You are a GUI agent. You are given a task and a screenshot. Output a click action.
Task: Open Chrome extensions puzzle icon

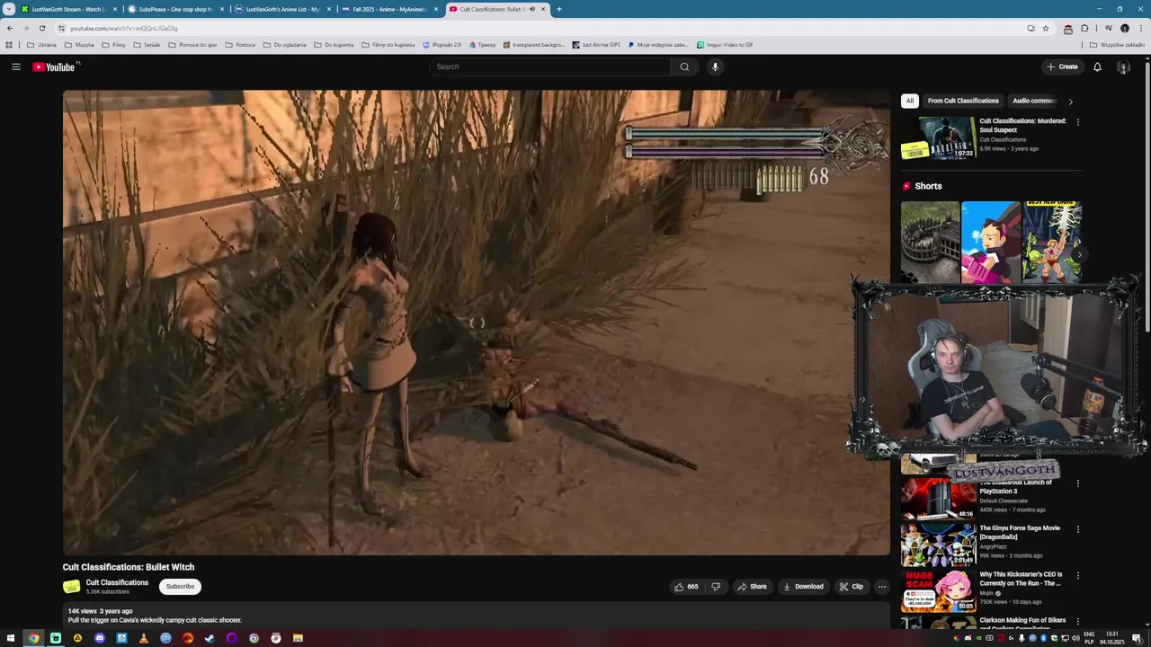pyautogui.click(x=1084, y=28)
